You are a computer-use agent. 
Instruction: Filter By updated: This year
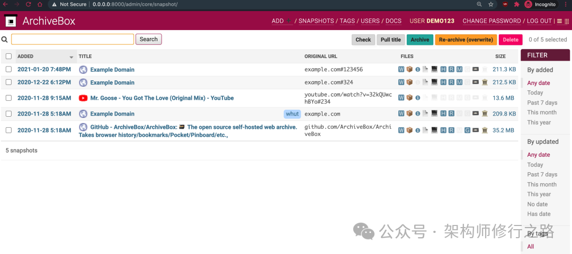click(x=539, y=194)
